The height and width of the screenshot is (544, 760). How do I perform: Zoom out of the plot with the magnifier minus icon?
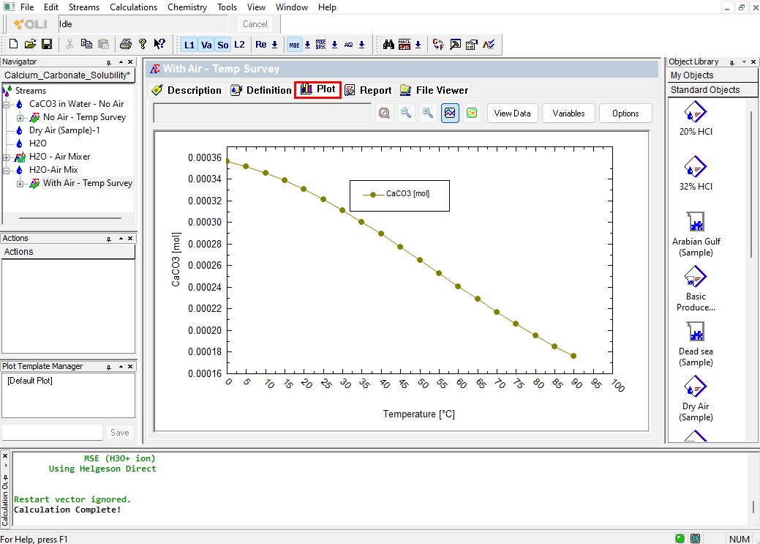click(406, 113)
